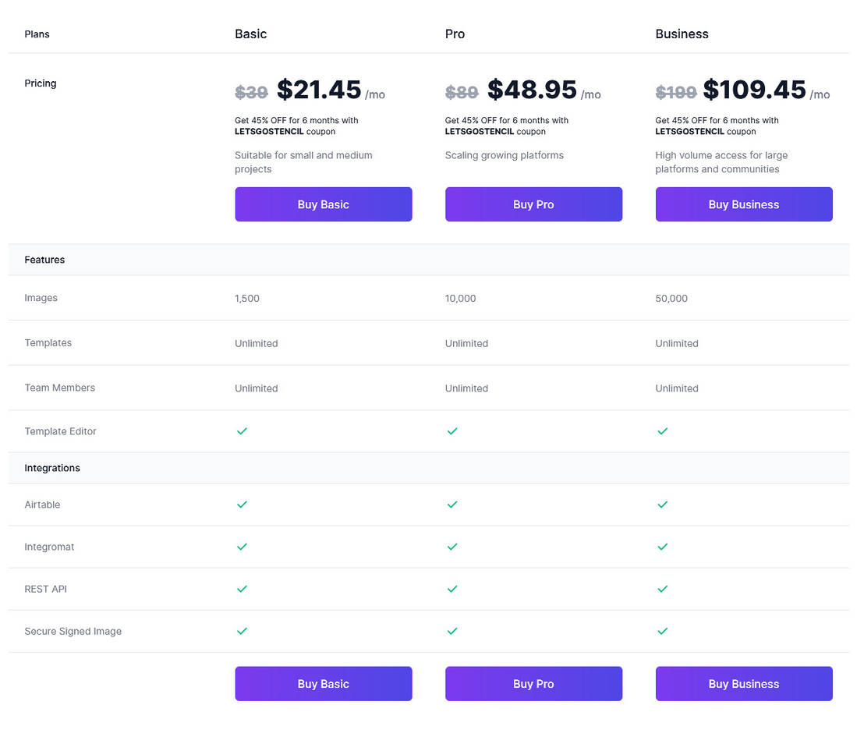Viewport: 864px width, 751px height.
Task: Click the Airtable checkmark under Pro
Action: (452, 505)
